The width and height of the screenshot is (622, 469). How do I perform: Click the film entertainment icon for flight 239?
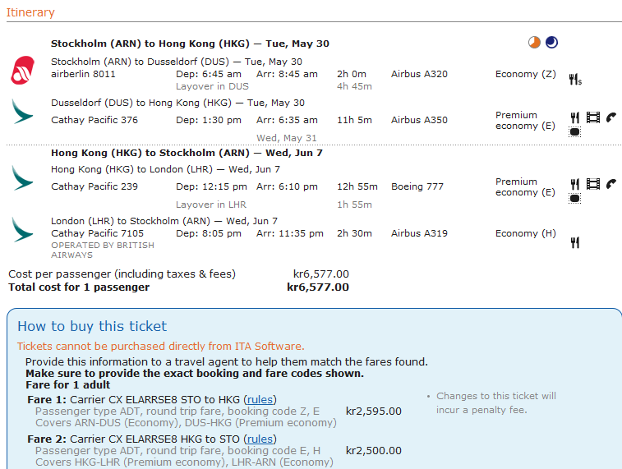[592, 184]
